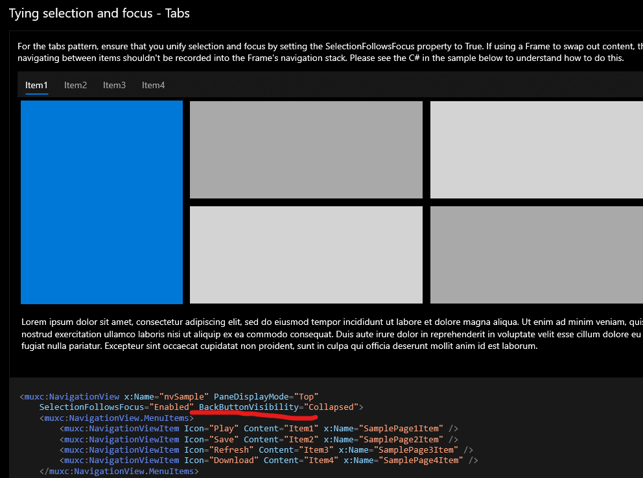Click the Icon="Play" attribute in code
The height and width of the screenshot is (478, 643).
(207, 428)
